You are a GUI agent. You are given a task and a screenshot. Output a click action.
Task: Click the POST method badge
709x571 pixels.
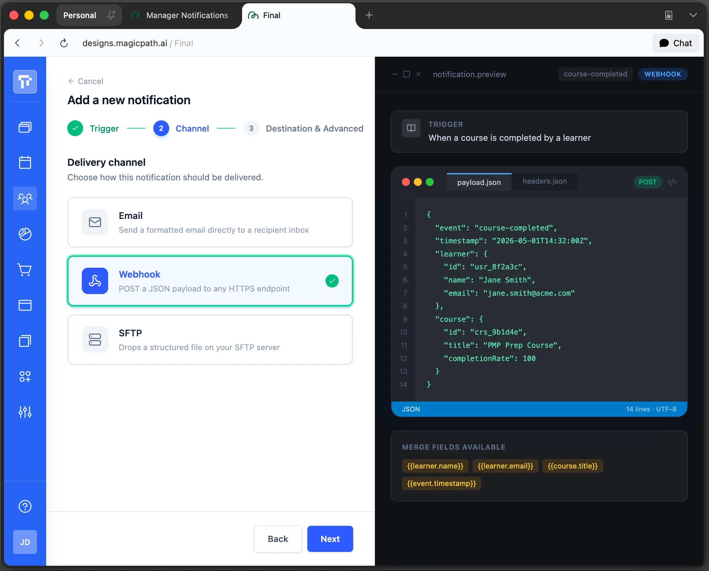[x=648, y=182]
